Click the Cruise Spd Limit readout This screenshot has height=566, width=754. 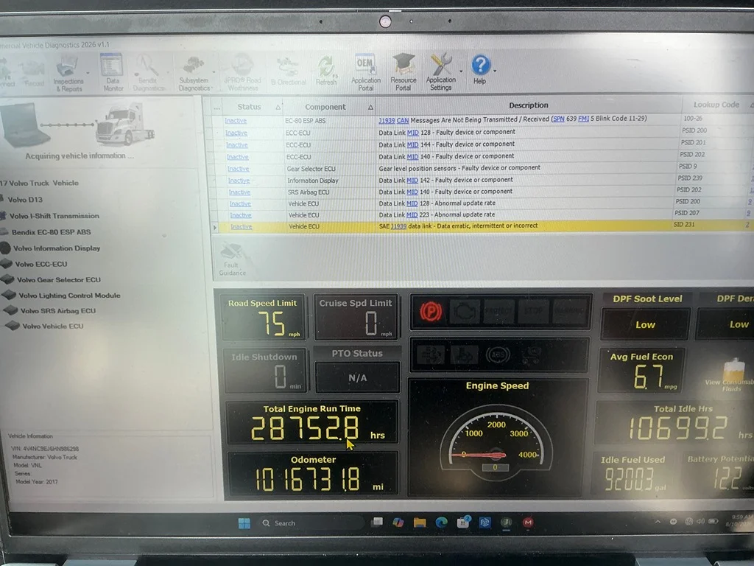356,318
